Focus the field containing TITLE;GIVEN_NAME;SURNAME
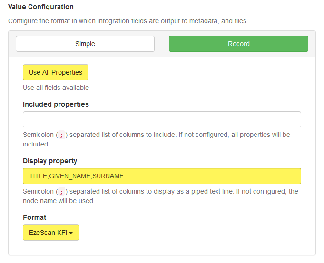 point(162,176)
